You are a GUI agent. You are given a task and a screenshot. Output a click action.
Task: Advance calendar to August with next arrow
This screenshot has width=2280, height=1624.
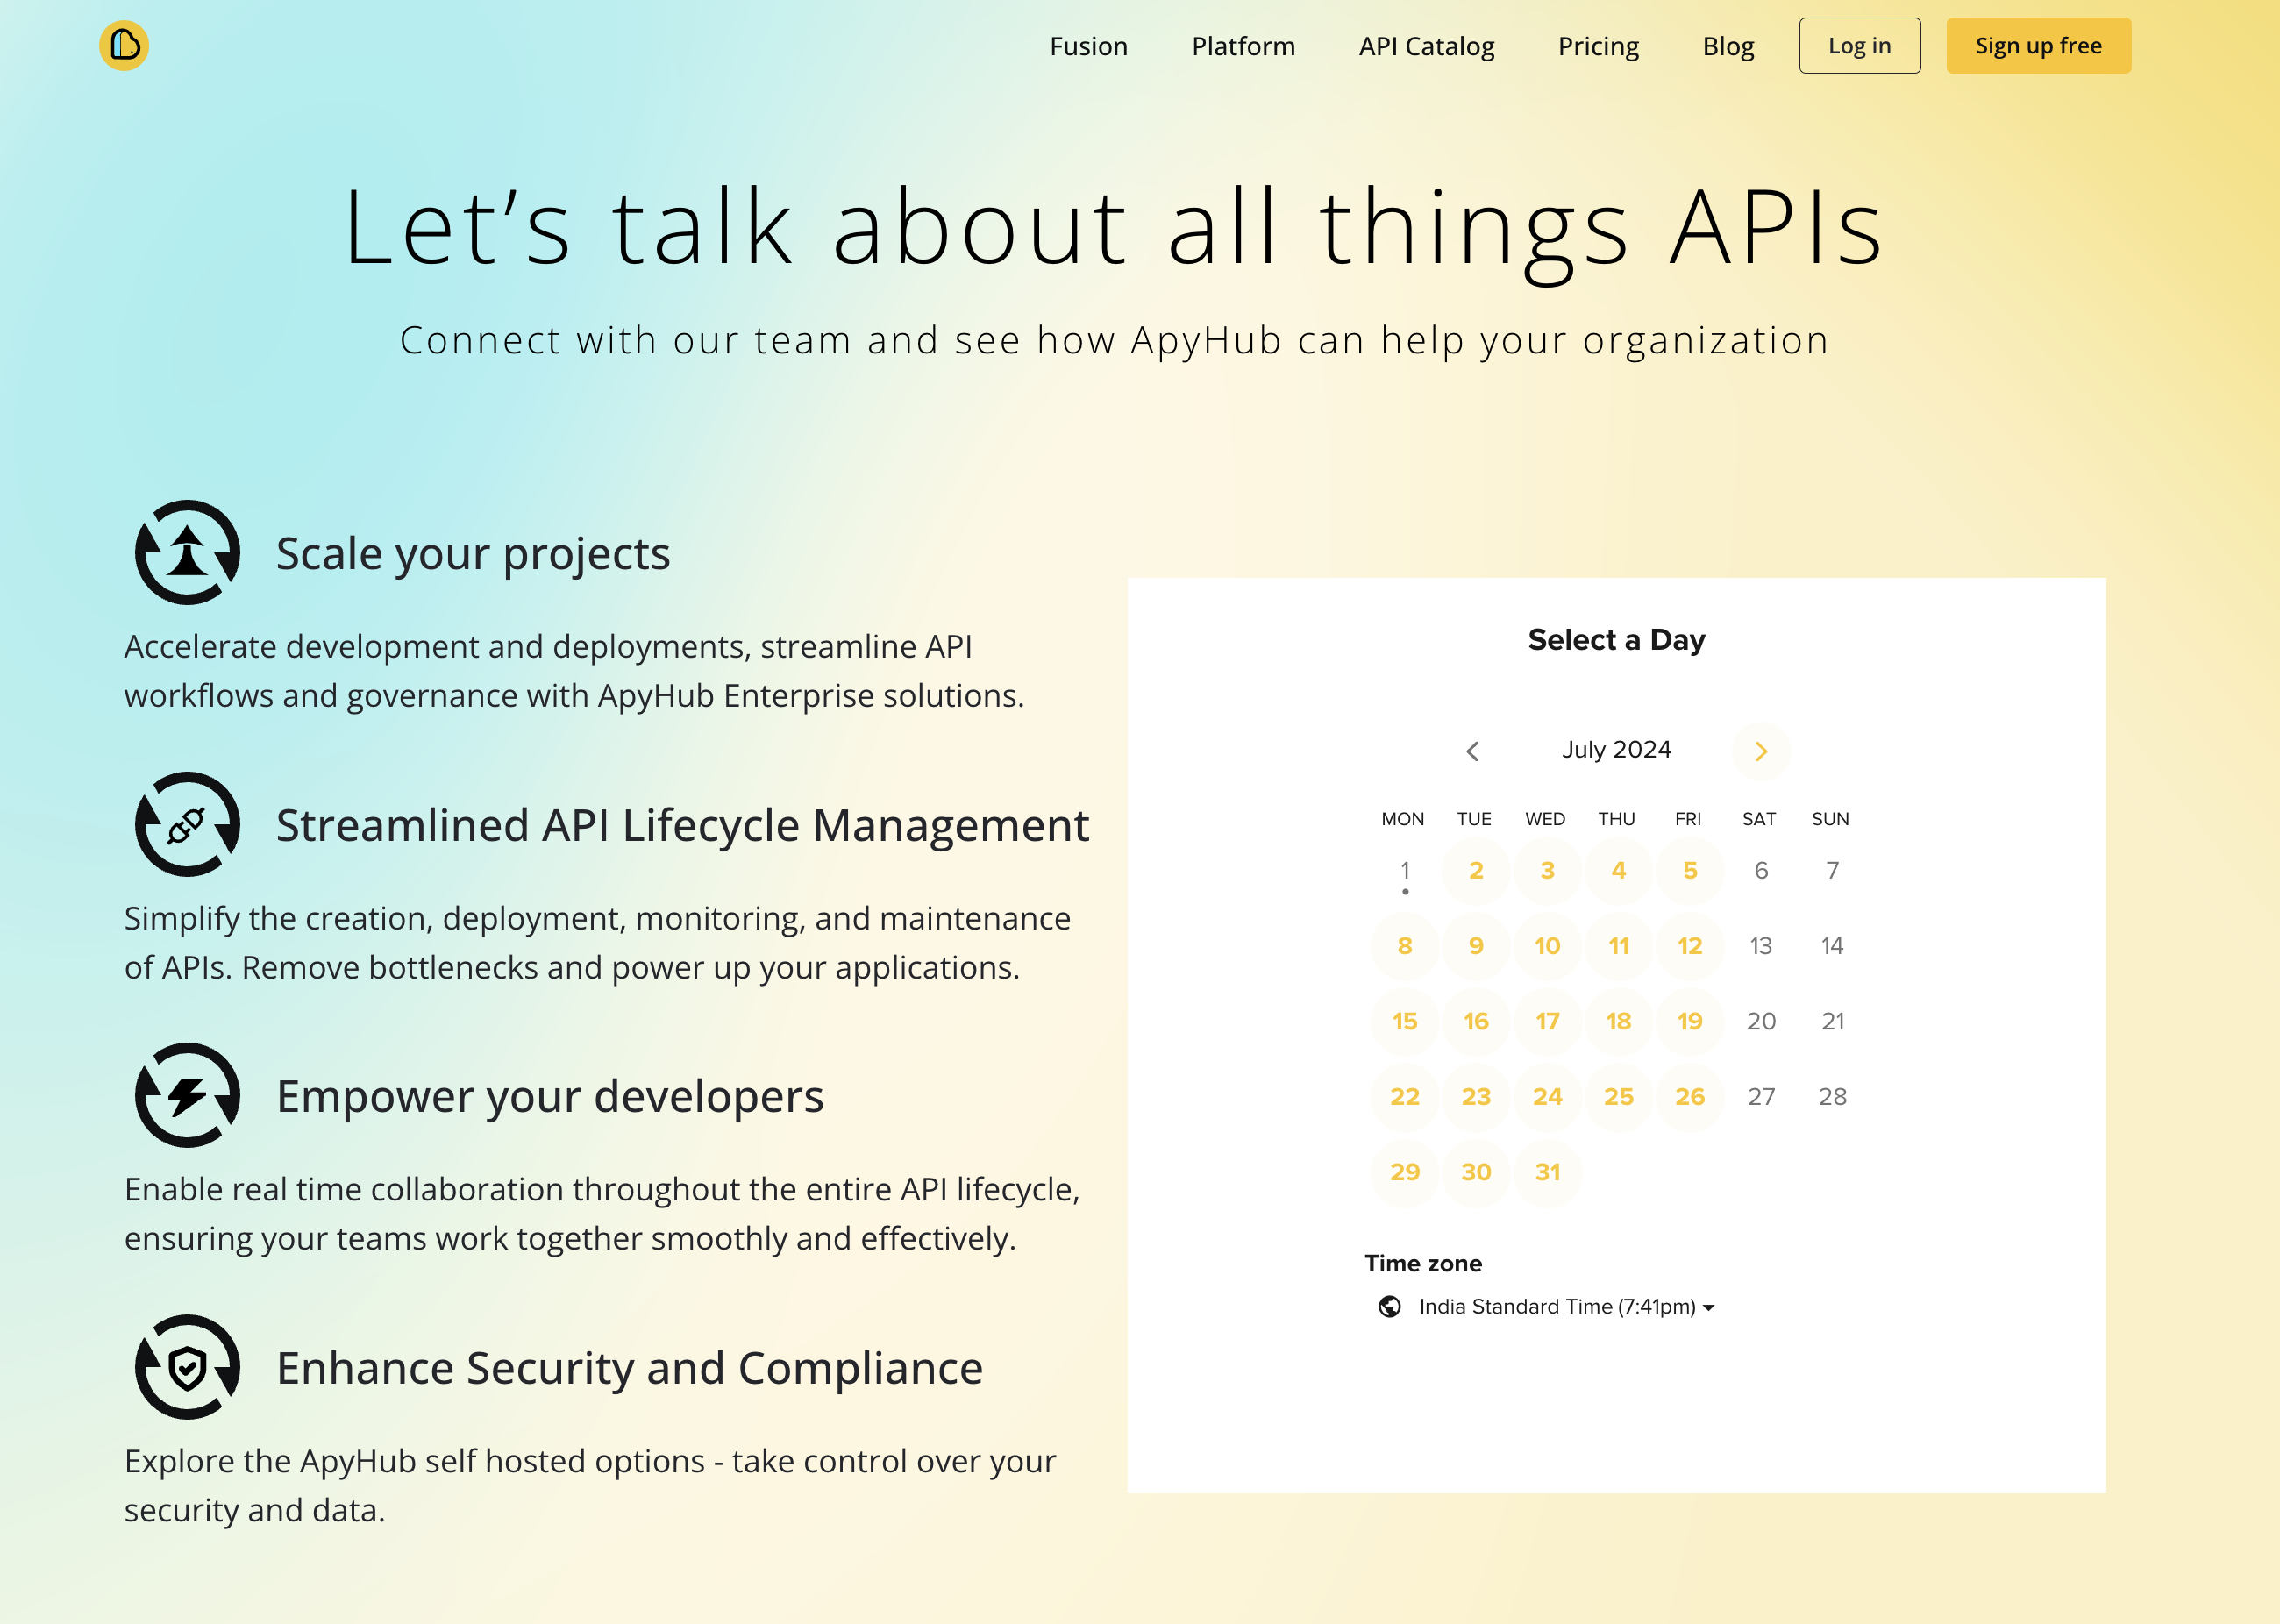(x=1760, y=751)
